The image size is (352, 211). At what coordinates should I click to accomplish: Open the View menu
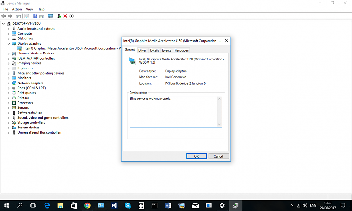tap(30, 9)
